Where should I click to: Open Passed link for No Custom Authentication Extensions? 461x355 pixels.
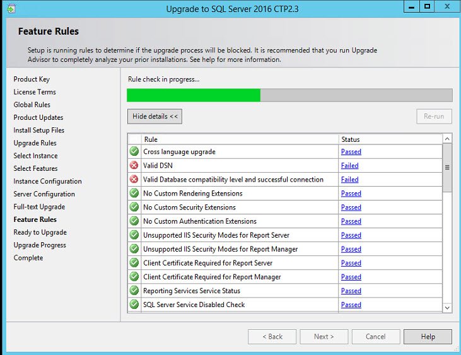pos(351,221)
